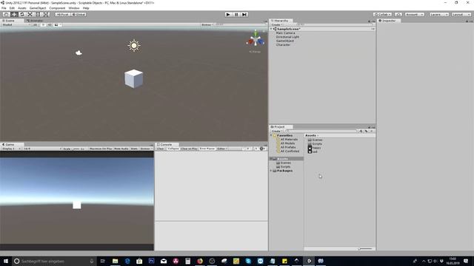The height and width of the screenshot is (266, 474).
Task: Click the Directional Light sun gizmo in Scene
Action: coord(134,46)
